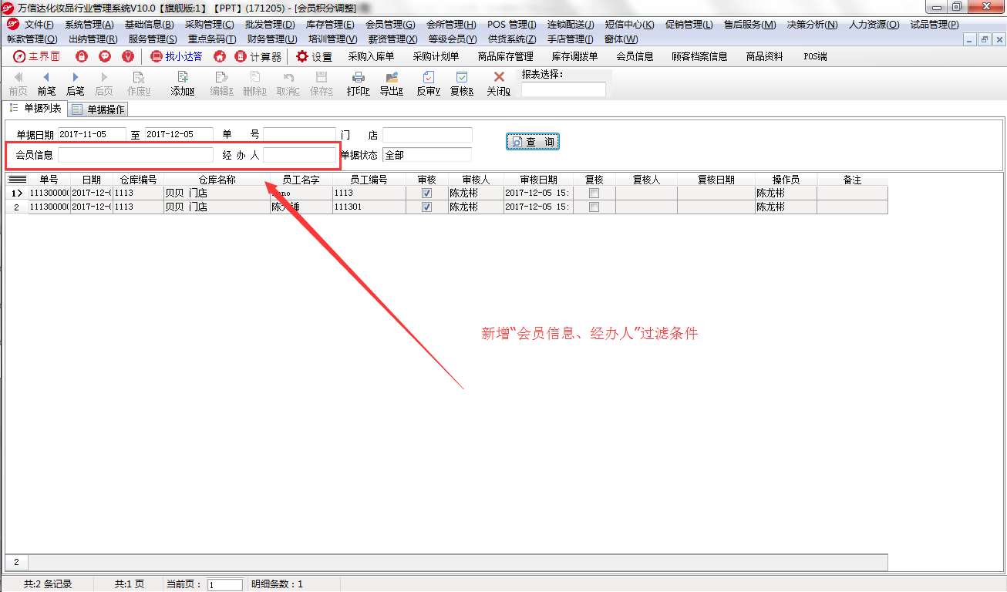Go to 后笔 next record
This screenshot has height=592, width=1007.
pyautogui.click(x=76, y=83)
